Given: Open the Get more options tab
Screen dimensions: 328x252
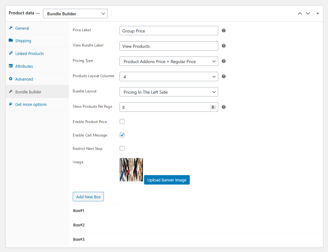Looking at the screenshot, I should coord(31,104).
